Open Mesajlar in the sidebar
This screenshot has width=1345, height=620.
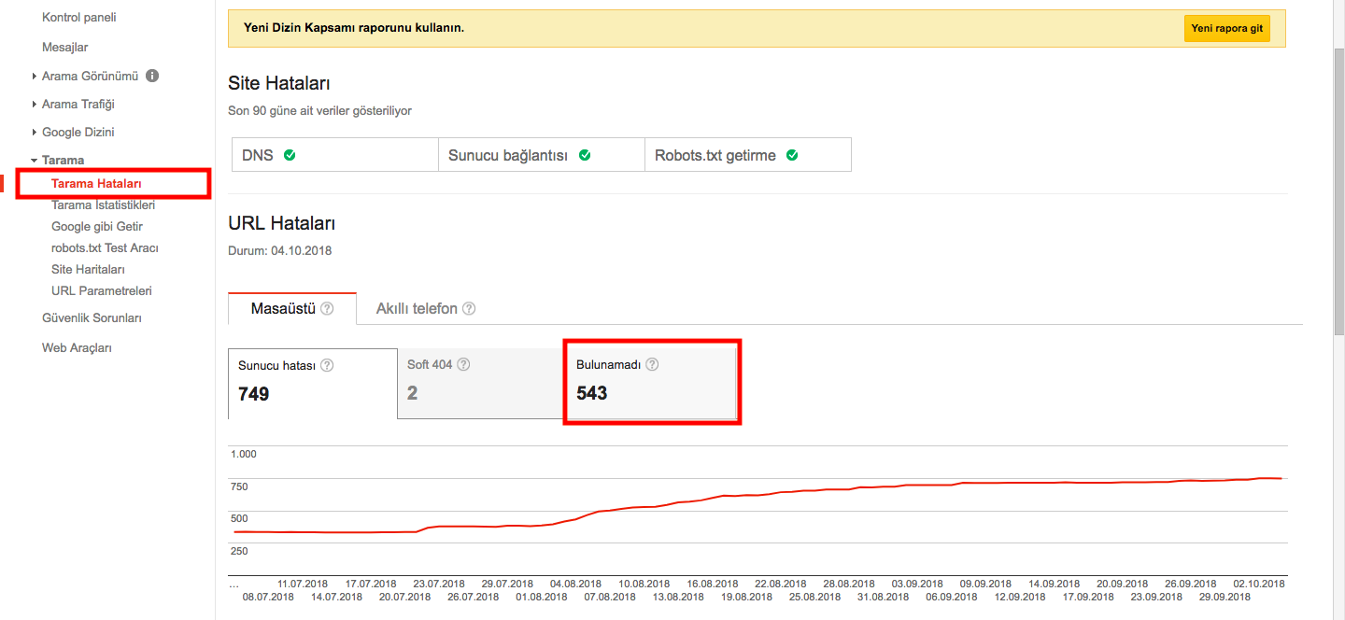[65, 47]
